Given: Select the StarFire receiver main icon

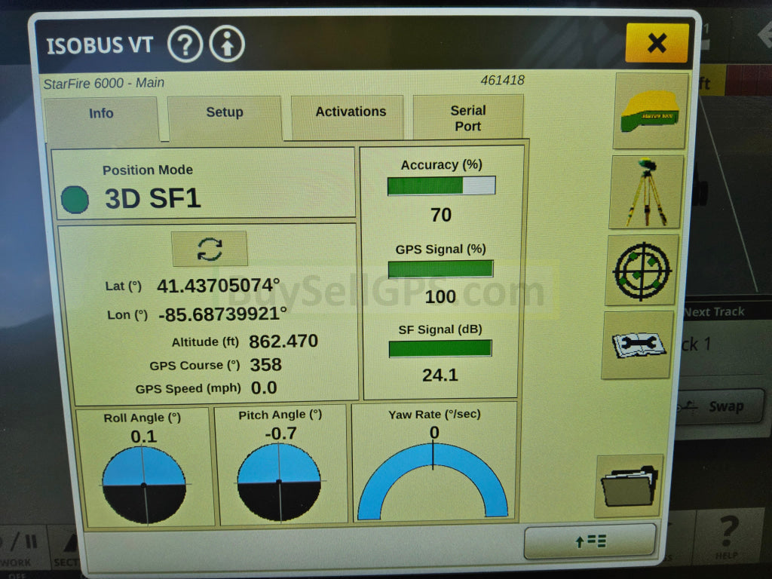Looking at the screenshot, I should [x=650, y=111].
